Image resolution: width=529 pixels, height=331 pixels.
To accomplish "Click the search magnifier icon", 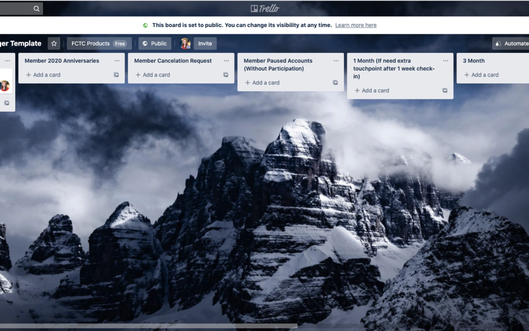I will (36, 9).
